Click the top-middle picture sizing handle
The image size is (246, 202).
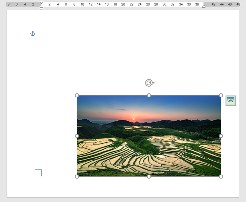tap(149, 96)
